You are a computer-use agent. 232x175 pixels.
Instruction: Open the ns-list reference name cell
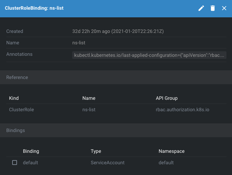coord(89,110)
